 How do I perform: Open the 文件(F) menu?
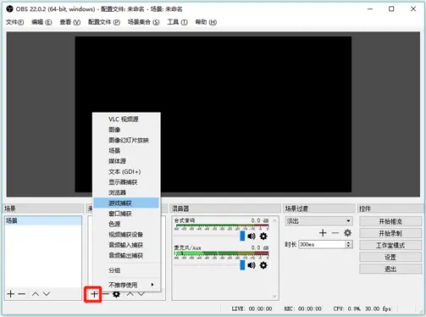tap(14, 22)
